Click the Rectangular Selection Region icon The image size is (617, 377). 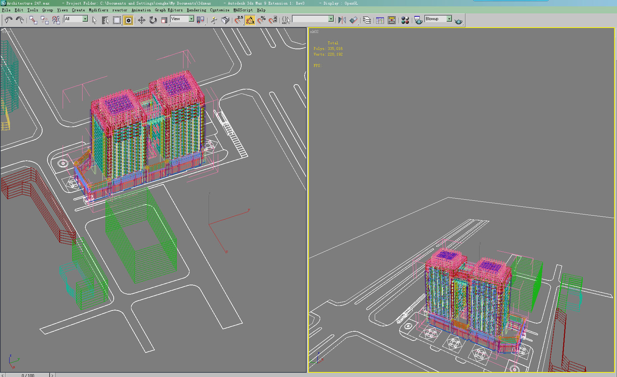point(117,20)
